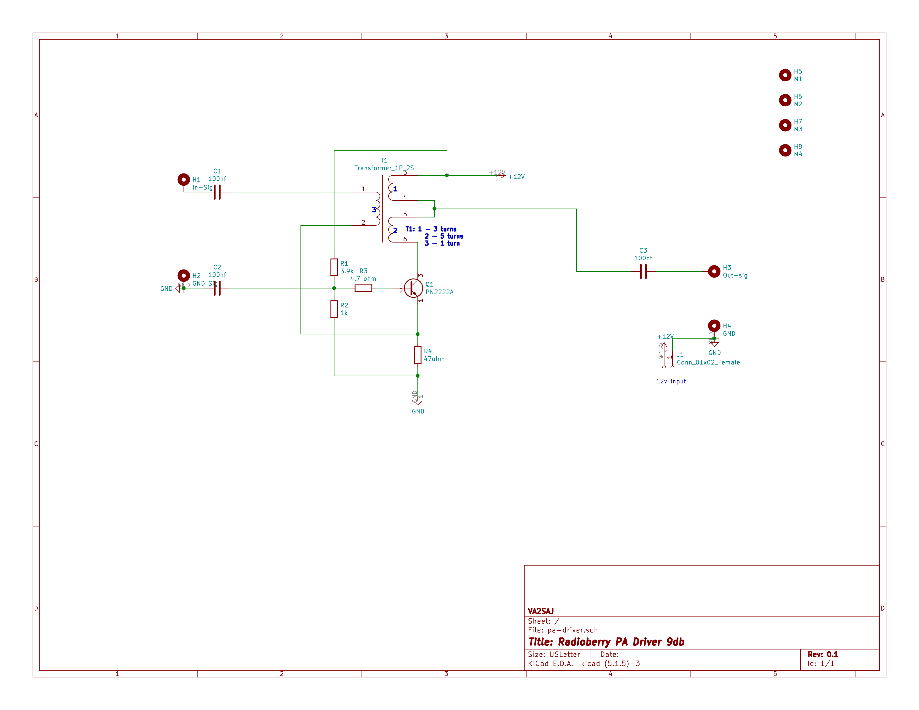
Task: Click the junction dot between R1 and R2
Action: (334, 288)
